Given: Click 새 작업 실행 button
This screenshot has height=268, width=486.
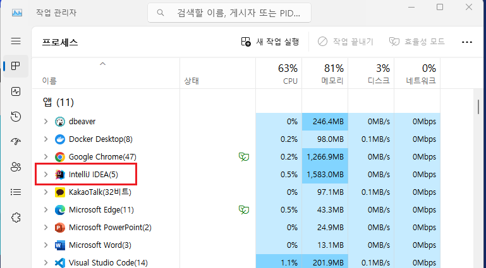Looking at the screenshot, I should [x=270, y=42].
